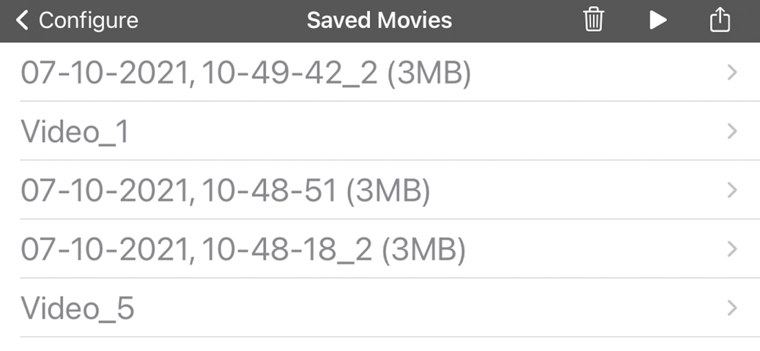
Task: Open movie 07-10-2021, 10-48-18_2
Action: 380,248
